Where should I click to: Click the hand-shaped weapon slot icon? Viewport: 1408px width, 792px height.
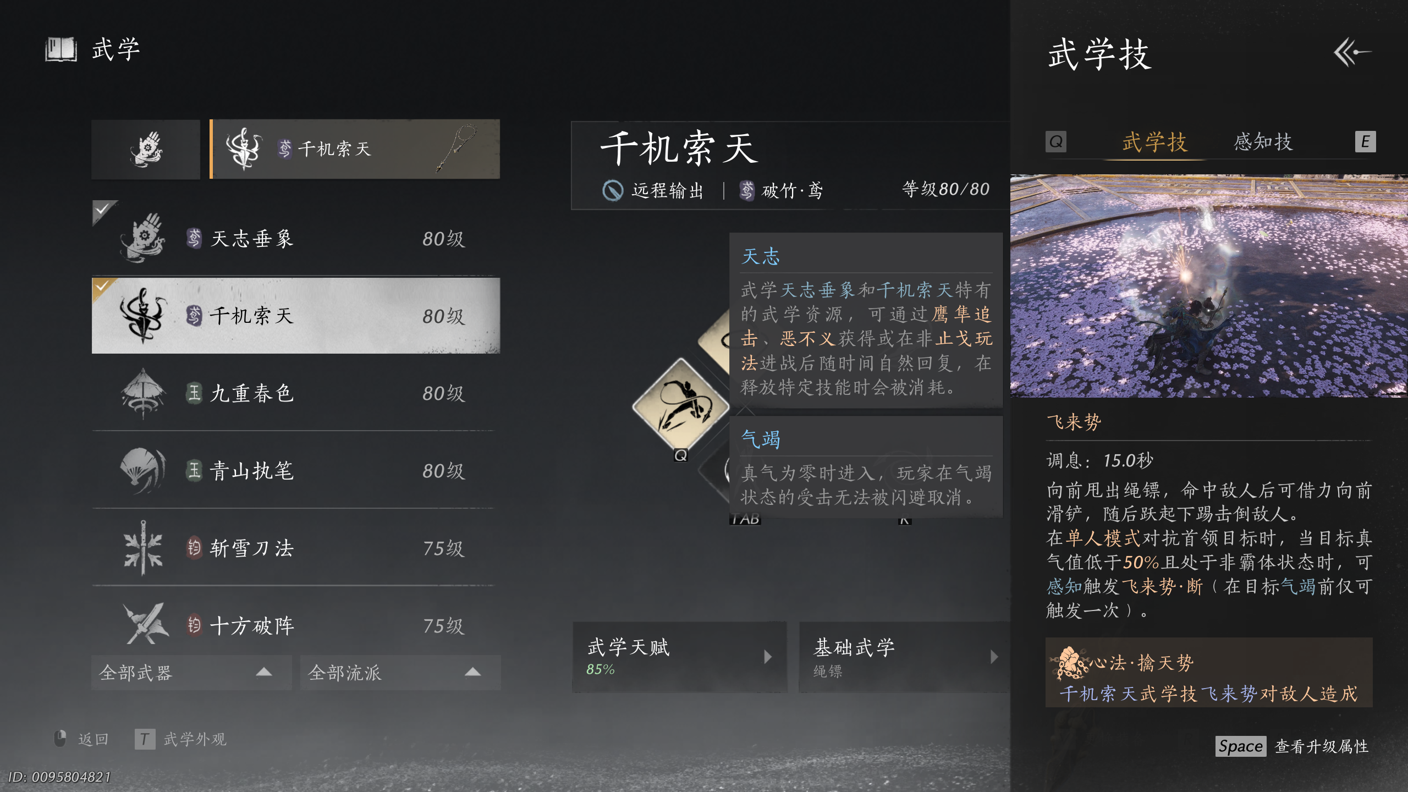tap(146, 149)
